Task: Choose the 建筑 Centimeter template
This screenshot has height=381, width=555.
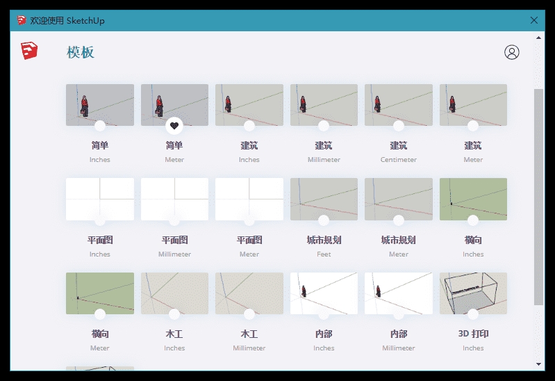Action: 398,104
